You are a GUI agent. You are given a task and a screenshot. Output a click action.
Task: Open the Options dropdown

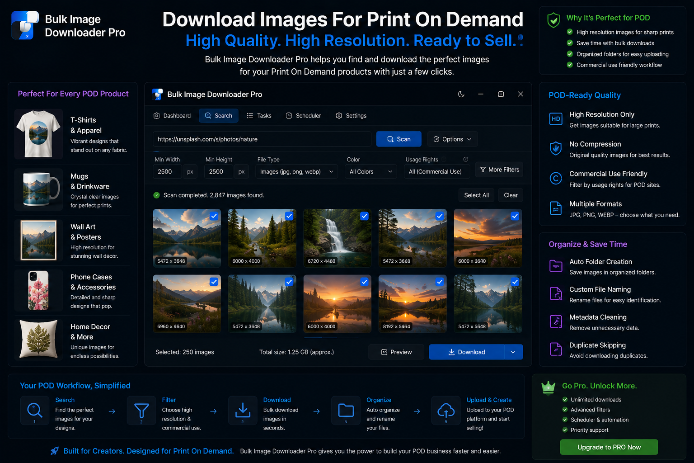[x=452, y=139]
